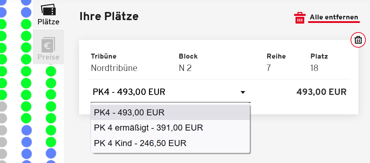Click the block value N 2

click(x=185, y=68)
